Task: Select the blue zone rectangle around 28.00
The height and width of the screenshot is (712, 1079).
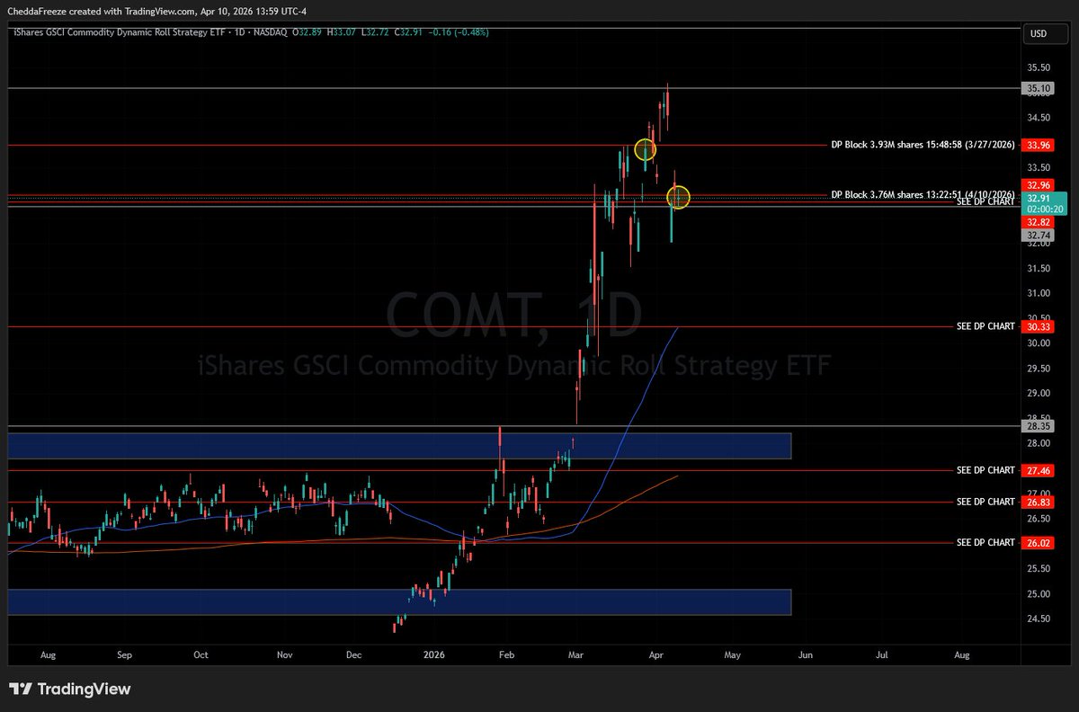Action: [399, 446]
